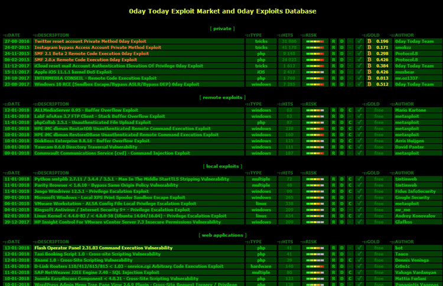Open Twitter reset account Private Method exploit
443x286 pixels.
[x=90, y=41]
